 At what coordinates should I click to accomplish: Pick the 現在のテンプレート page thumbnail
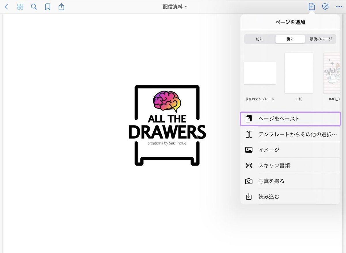[260, 73]
